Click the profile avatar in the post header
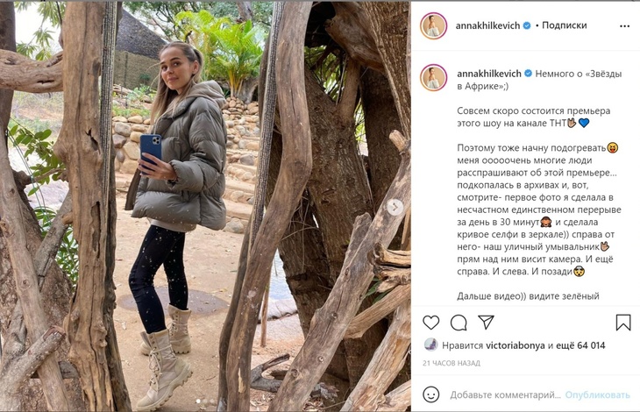640x412 pixels. [433, 25]
